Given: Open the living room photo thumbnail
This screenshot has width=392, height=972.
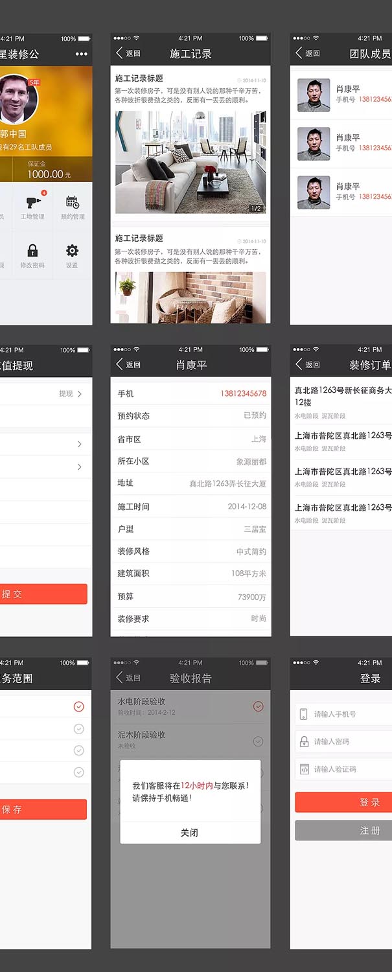Looking at the screenshot, I should point(190,162).
